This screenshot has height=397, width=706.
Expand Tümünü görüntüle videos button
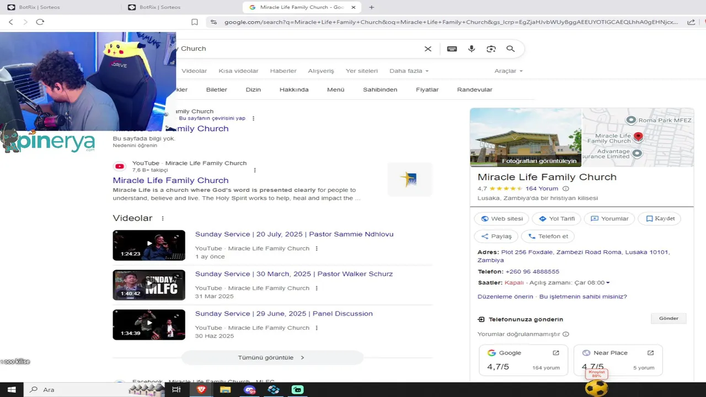coord(272,358)
